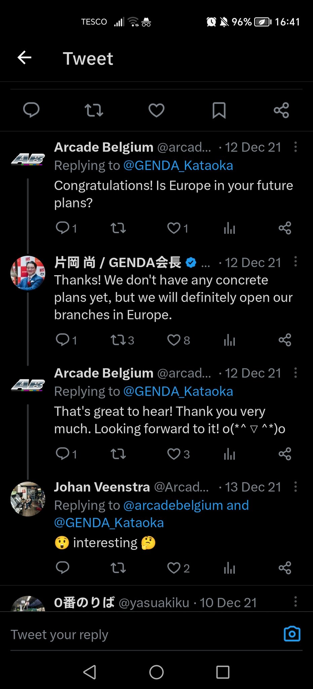The height and width of the screenshot is (689, 313).
Task: Open more options for GENDA chairman's reply
Action: 296,262
